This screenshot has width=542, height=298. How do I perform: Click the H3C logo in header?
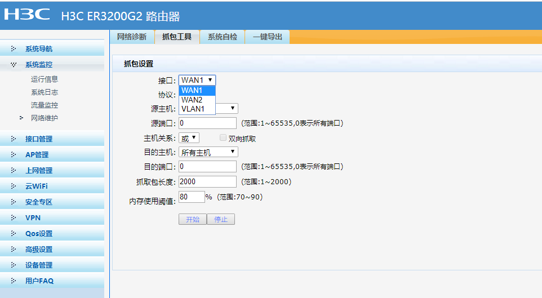[x=26, y=14]
